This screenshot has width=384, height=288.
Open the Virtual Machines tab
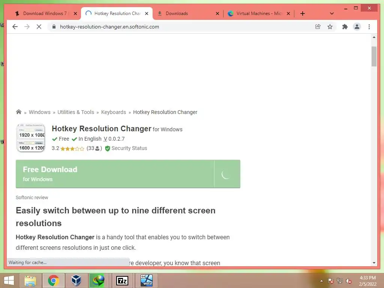pos(259,13)
